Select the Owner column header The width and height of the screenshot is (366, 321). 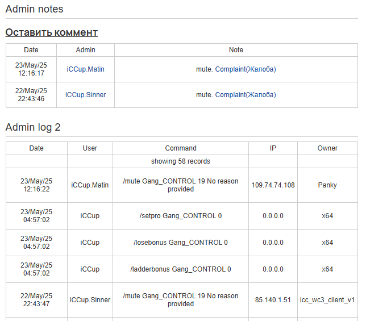point(327,148)
